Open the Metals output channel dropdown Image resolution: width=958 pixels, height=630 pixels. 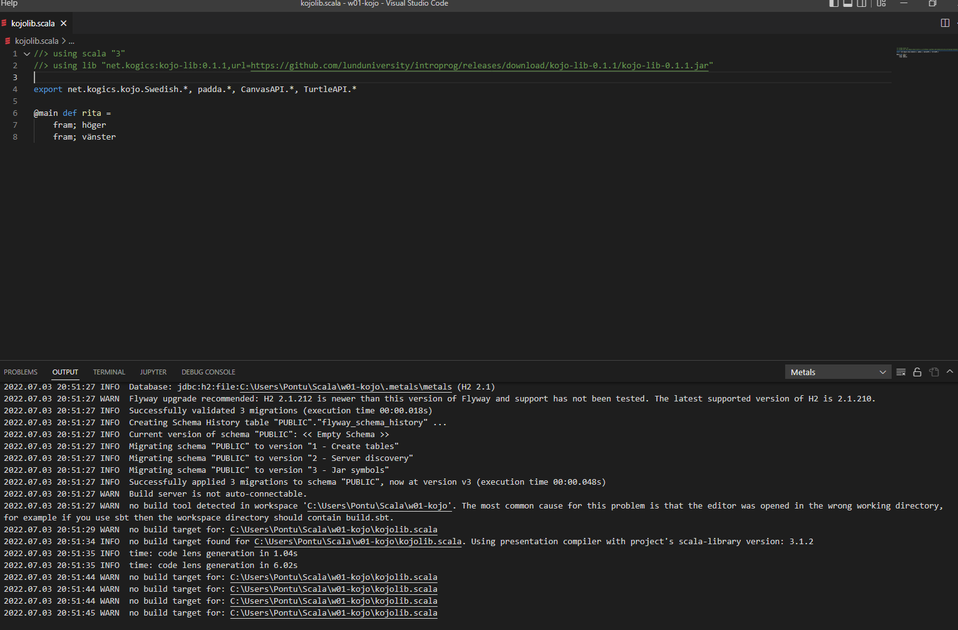tap(838, 371)
